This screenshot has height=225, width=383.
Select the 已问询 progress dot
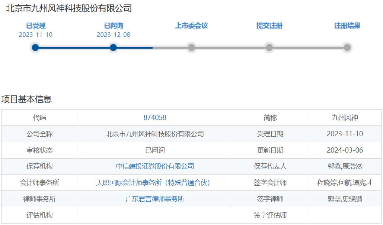pyautogui.click(x=113, y=48)
